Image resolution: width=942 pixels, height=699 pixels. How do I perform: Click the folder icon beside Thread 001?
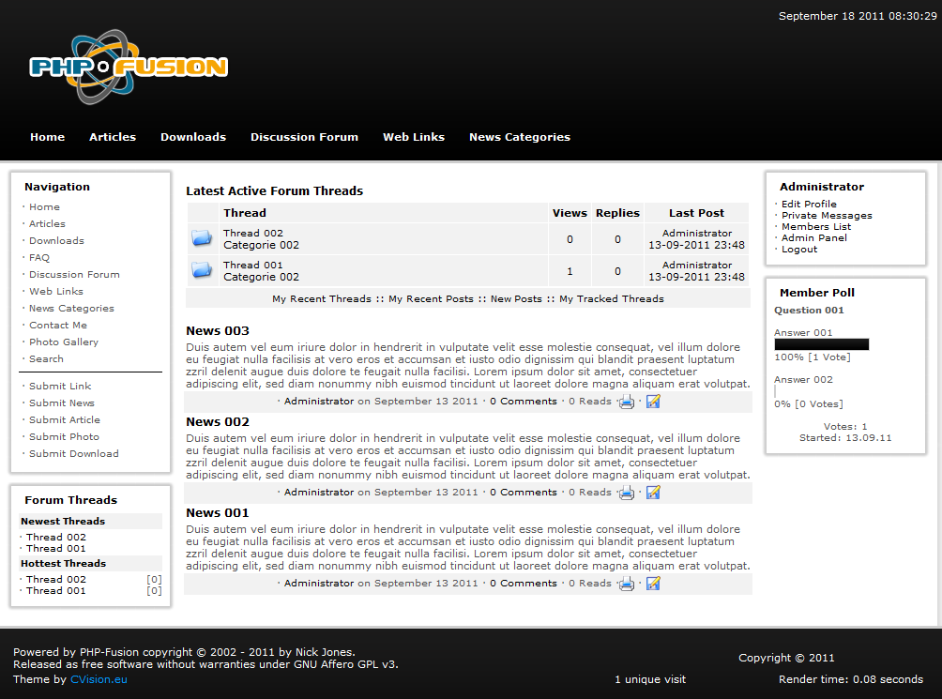pyautogui.click(x=202, y=271)
